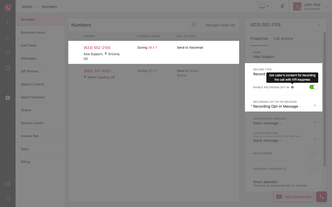
Task: Open the notifications bell
Action: (x=282, y=6)
